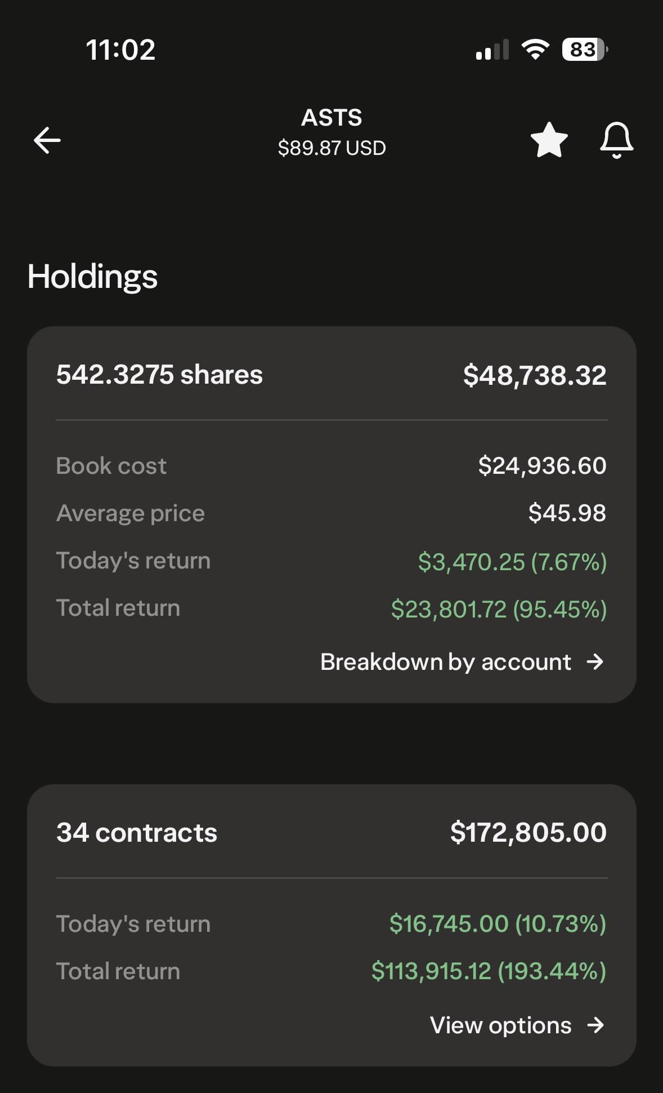Tap the $89.87 USD price label
663x1093 pixels.
click(x=331, y=148)
